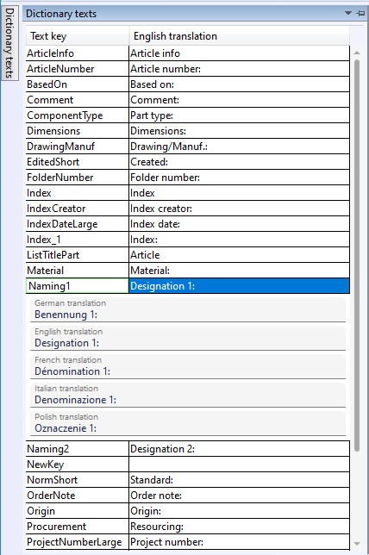
Task: Click the scrollbar up arrow
Action: point(357,53)
